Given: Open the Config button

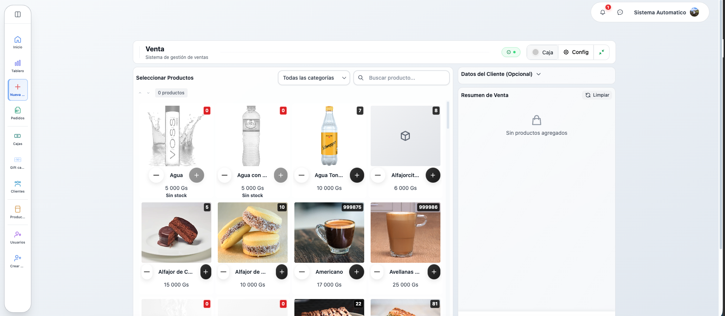Looking at the screenshot, I should (576, 52).
